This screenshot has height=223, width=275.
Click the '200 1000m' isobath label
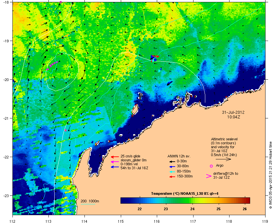[90, 201]
